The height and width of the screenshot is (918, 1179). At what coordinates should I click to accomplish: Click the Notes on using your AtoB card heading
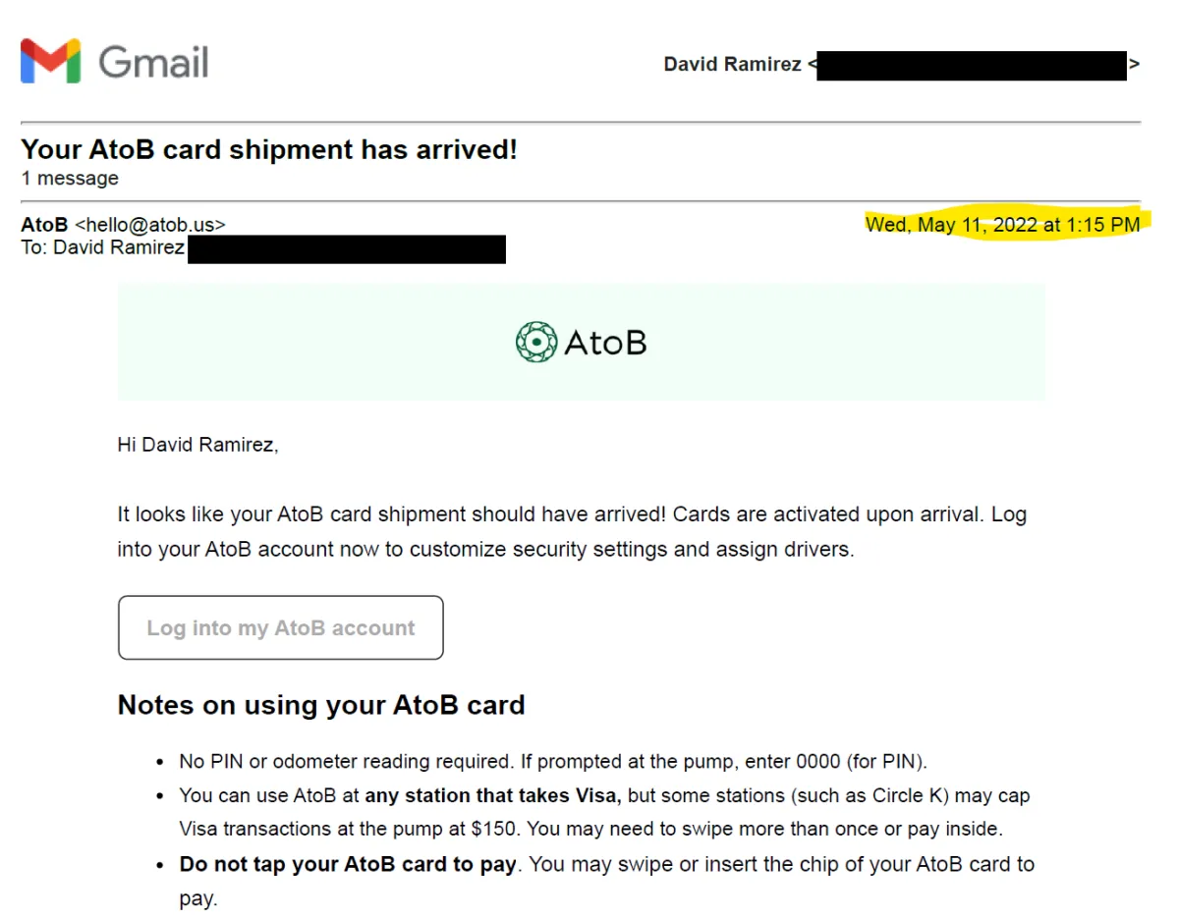click(321, 705)
